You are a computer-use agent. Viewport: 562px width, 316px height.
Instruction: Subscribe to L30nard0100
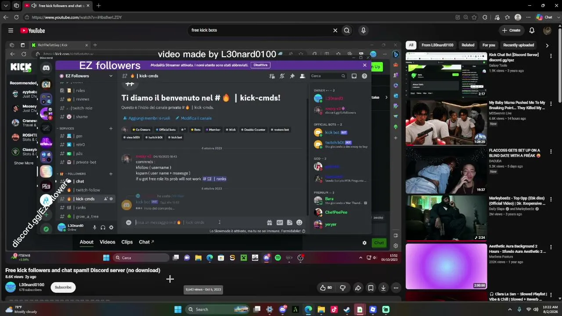tap(63, 287)
